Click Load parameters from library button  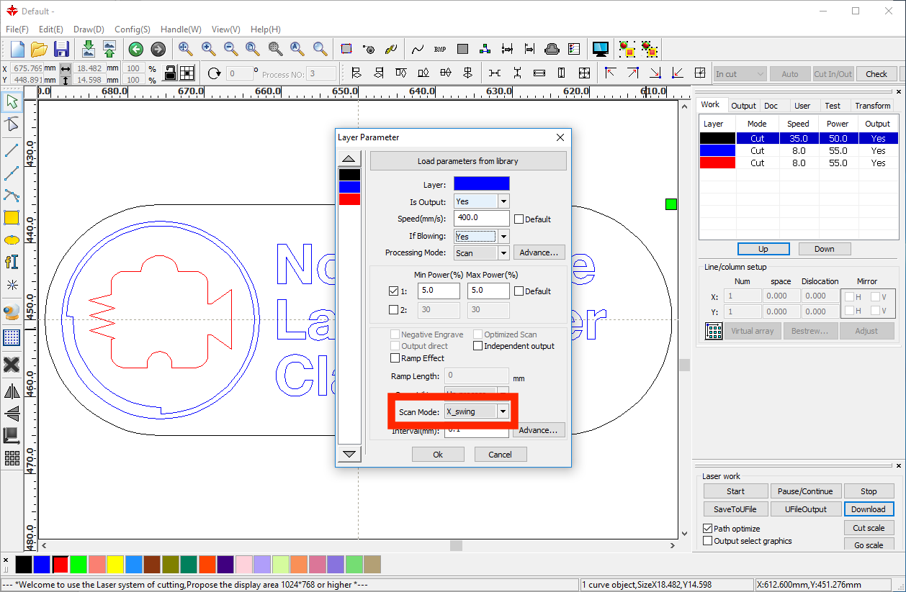[467, 161]
